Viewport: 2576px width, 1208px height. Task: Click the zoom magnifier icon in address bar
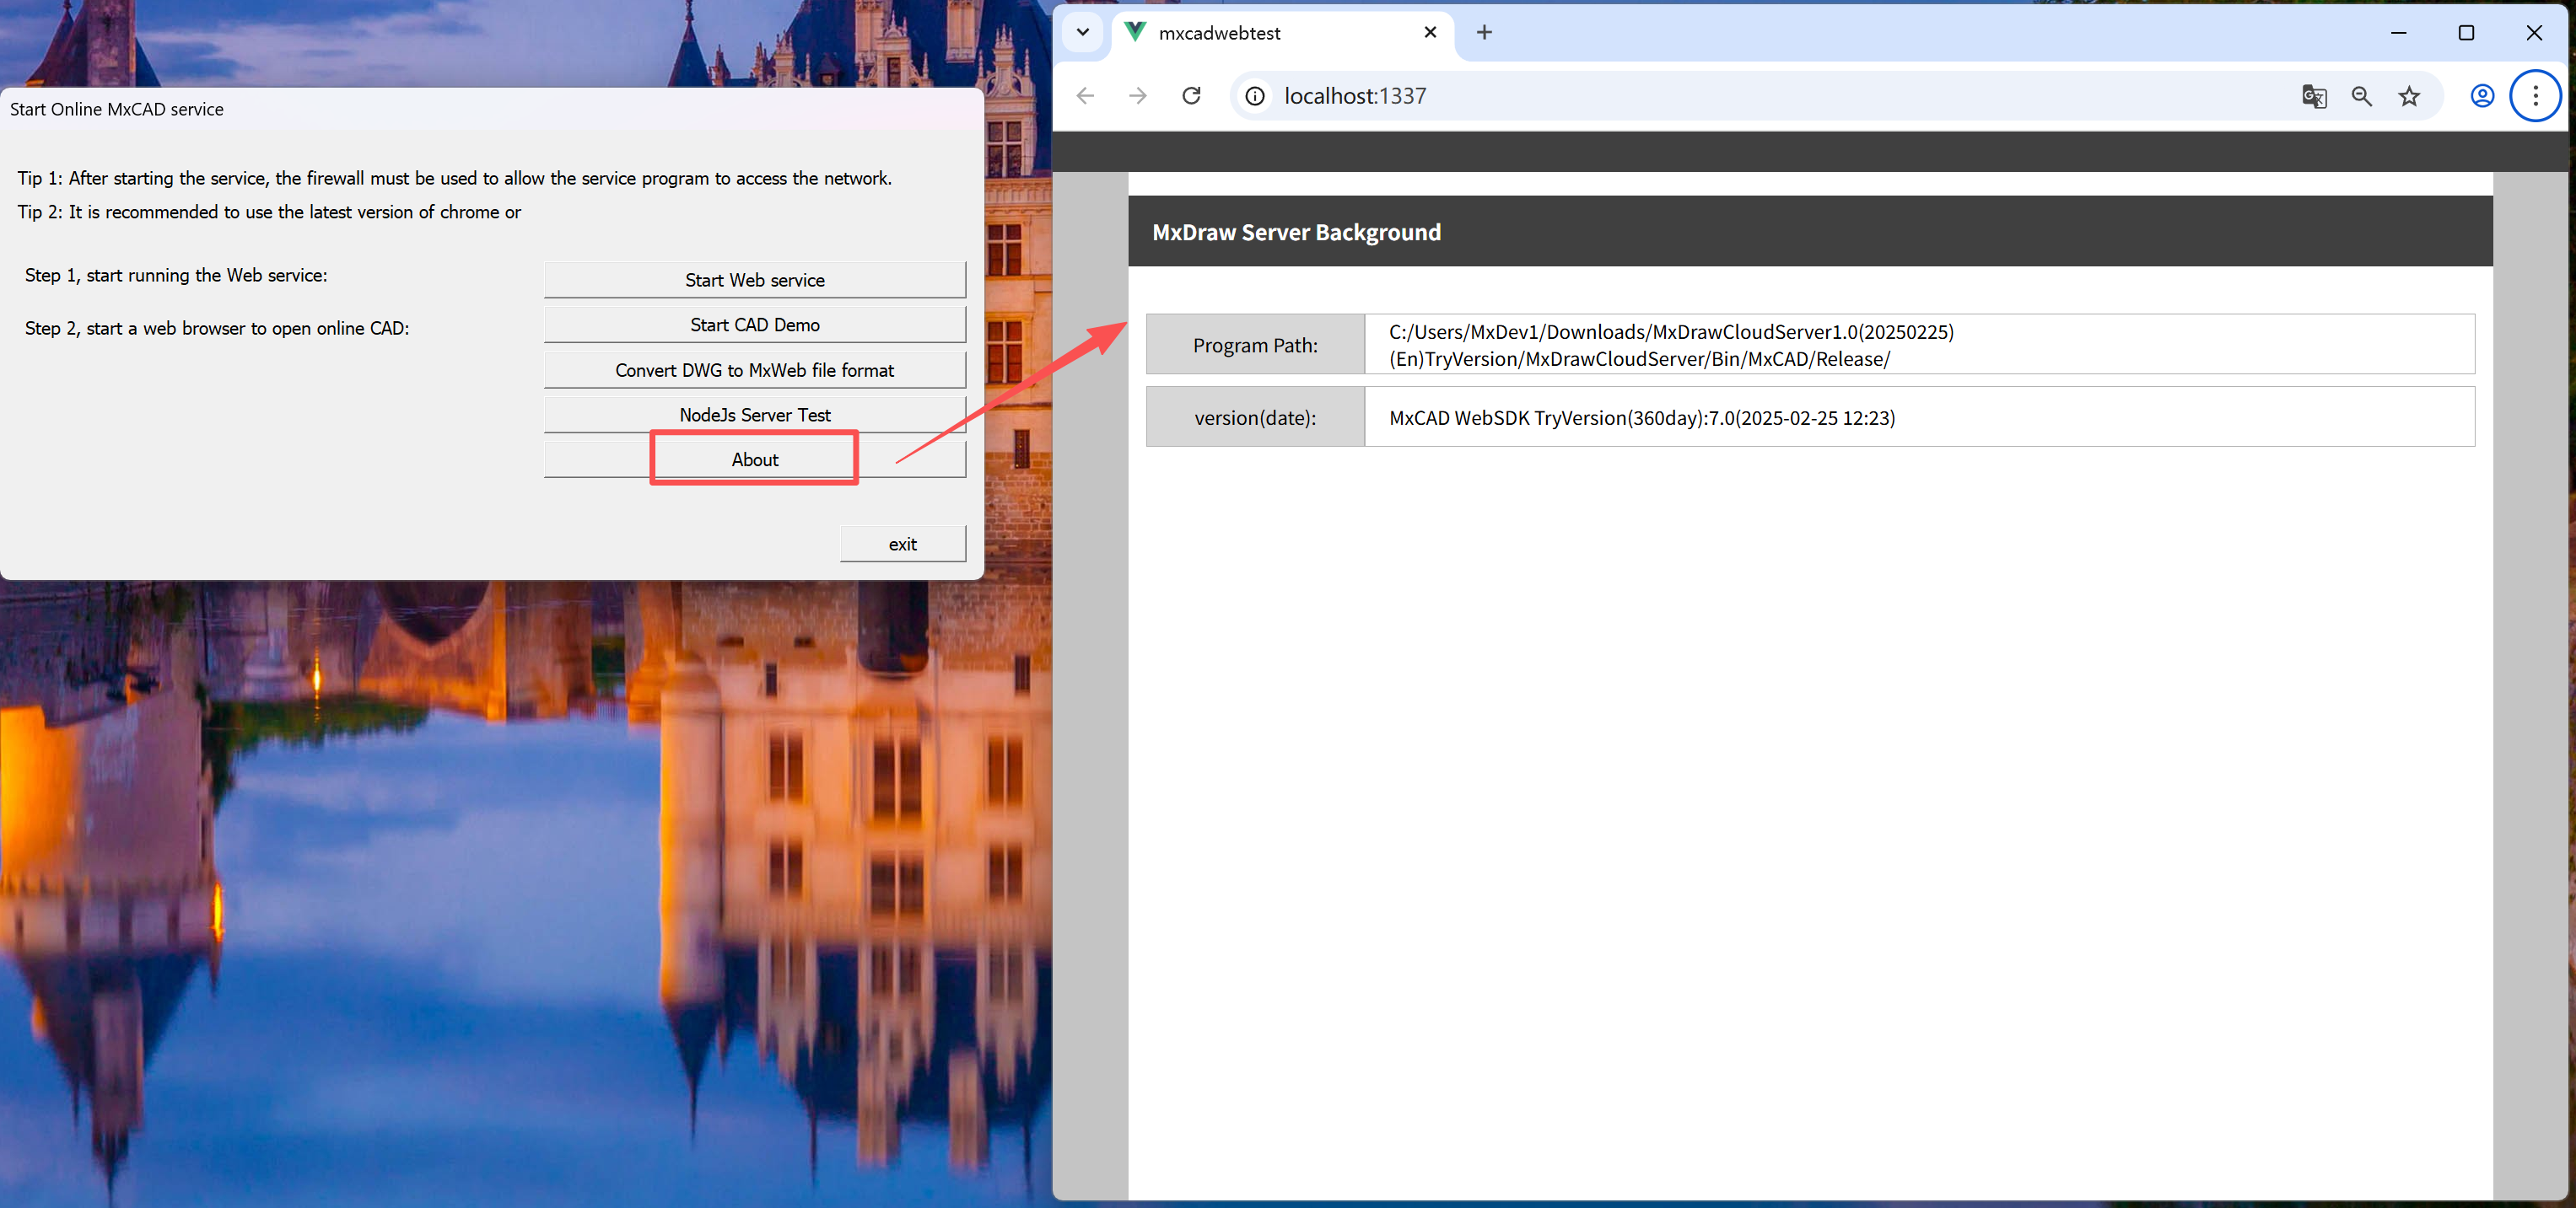(2361, 96)
